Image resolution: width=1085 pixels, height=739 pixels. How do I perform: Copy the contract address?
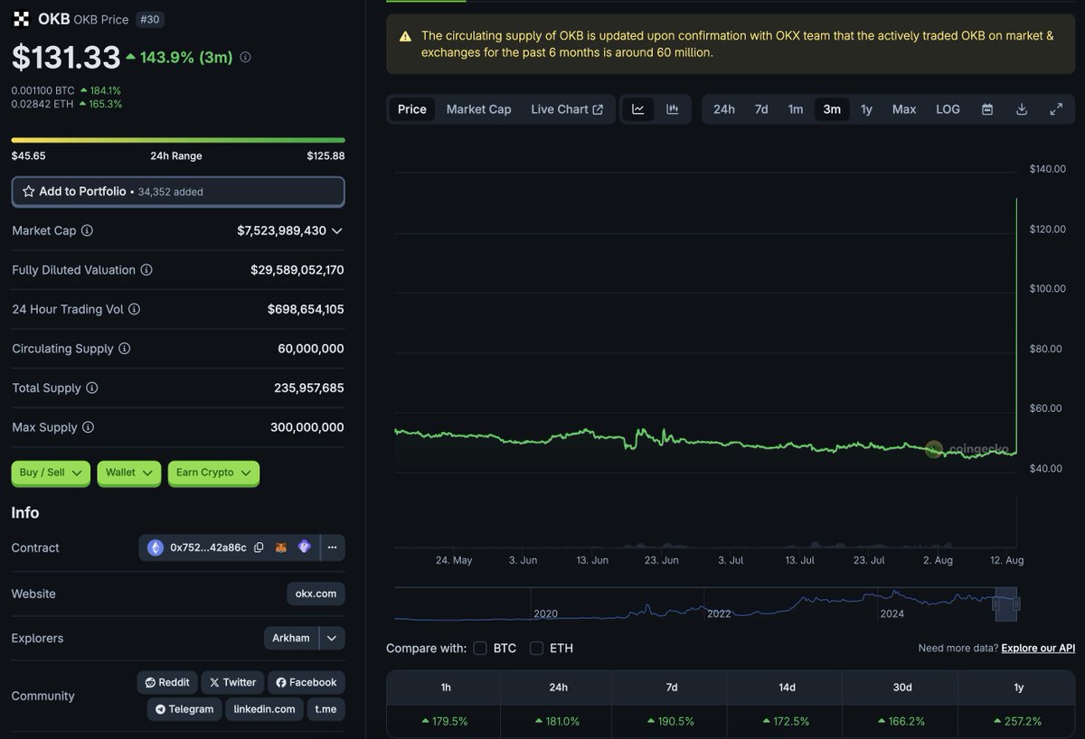tap(259, 547)
